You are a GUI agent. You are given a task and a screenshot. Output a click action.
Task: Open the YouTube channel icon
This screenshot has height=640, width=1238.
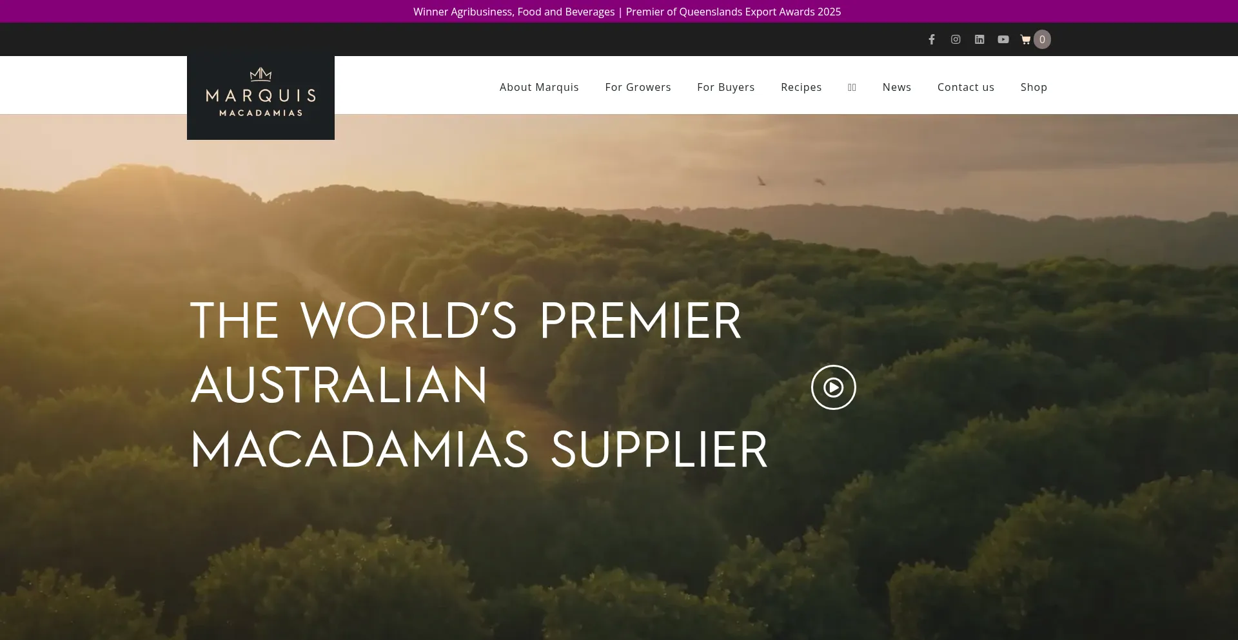pyautogui.click(x=1003, y=39)
